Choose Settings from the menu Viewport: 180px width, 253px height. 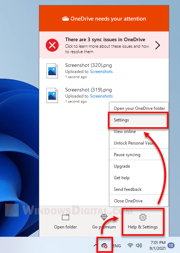pos(138,120)
